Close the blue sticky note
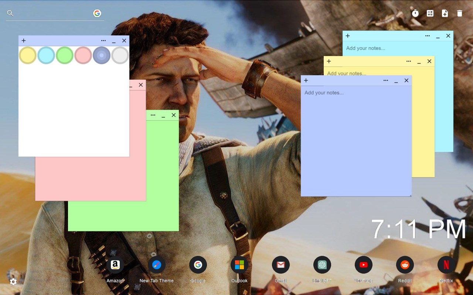The width and height of the screenshot is (473, 295). [x=406, y=80]
